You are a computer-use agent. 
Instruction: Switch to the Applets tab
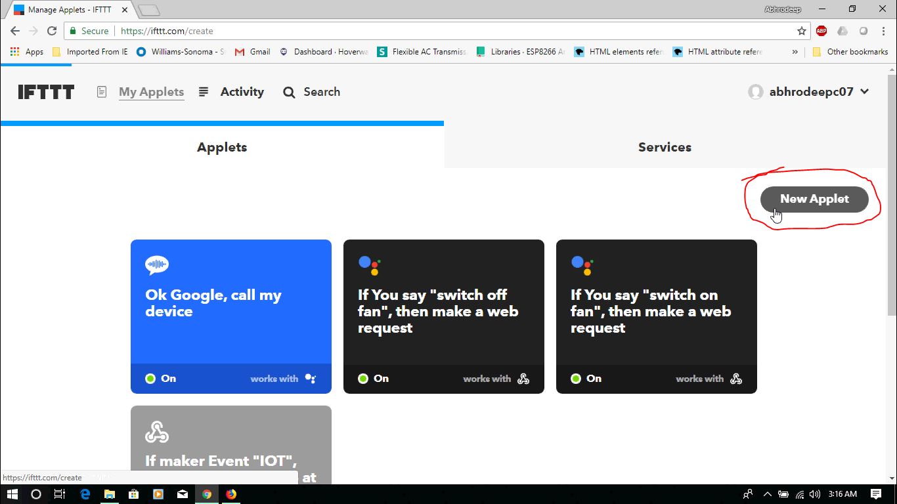pyautogui.click(x=222, y=147)
